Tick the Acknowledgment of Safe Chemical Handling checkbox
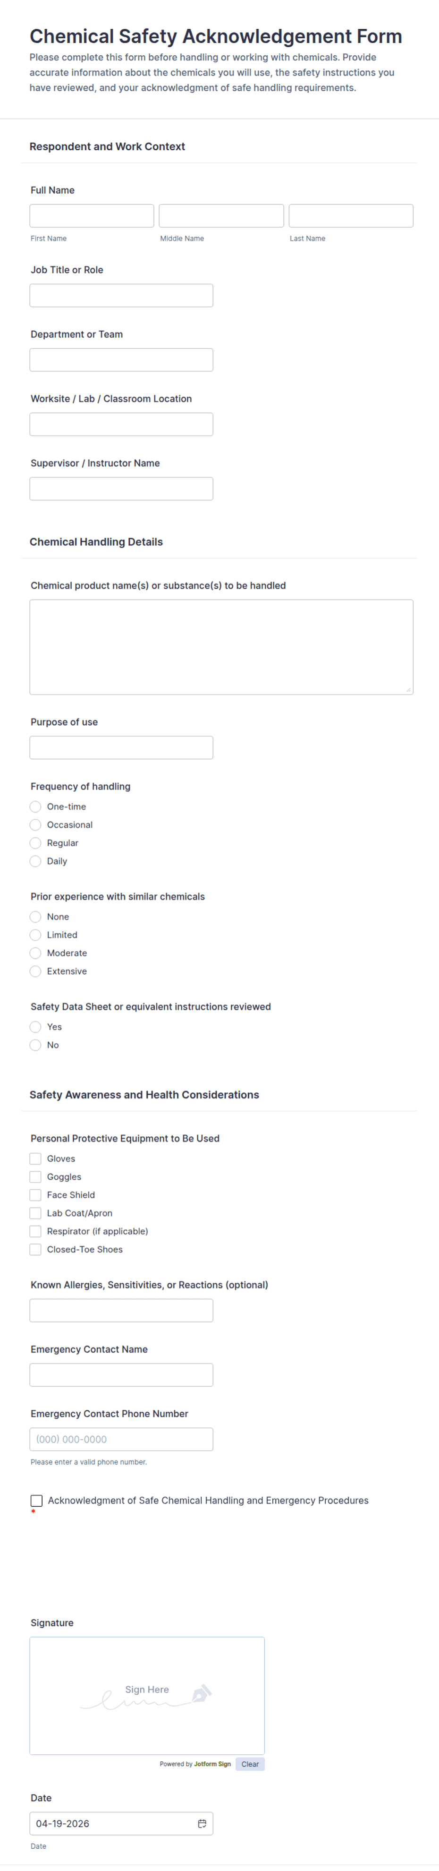The image size is (439, 1871). pyautogui.click(x=36, y=1501)
